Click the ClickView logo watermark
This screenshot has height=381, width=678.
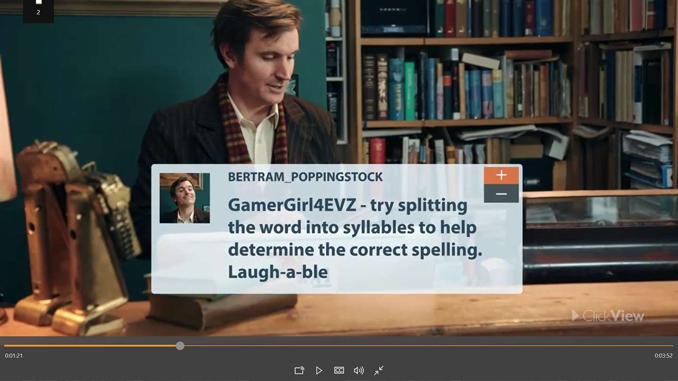(608, 316)
